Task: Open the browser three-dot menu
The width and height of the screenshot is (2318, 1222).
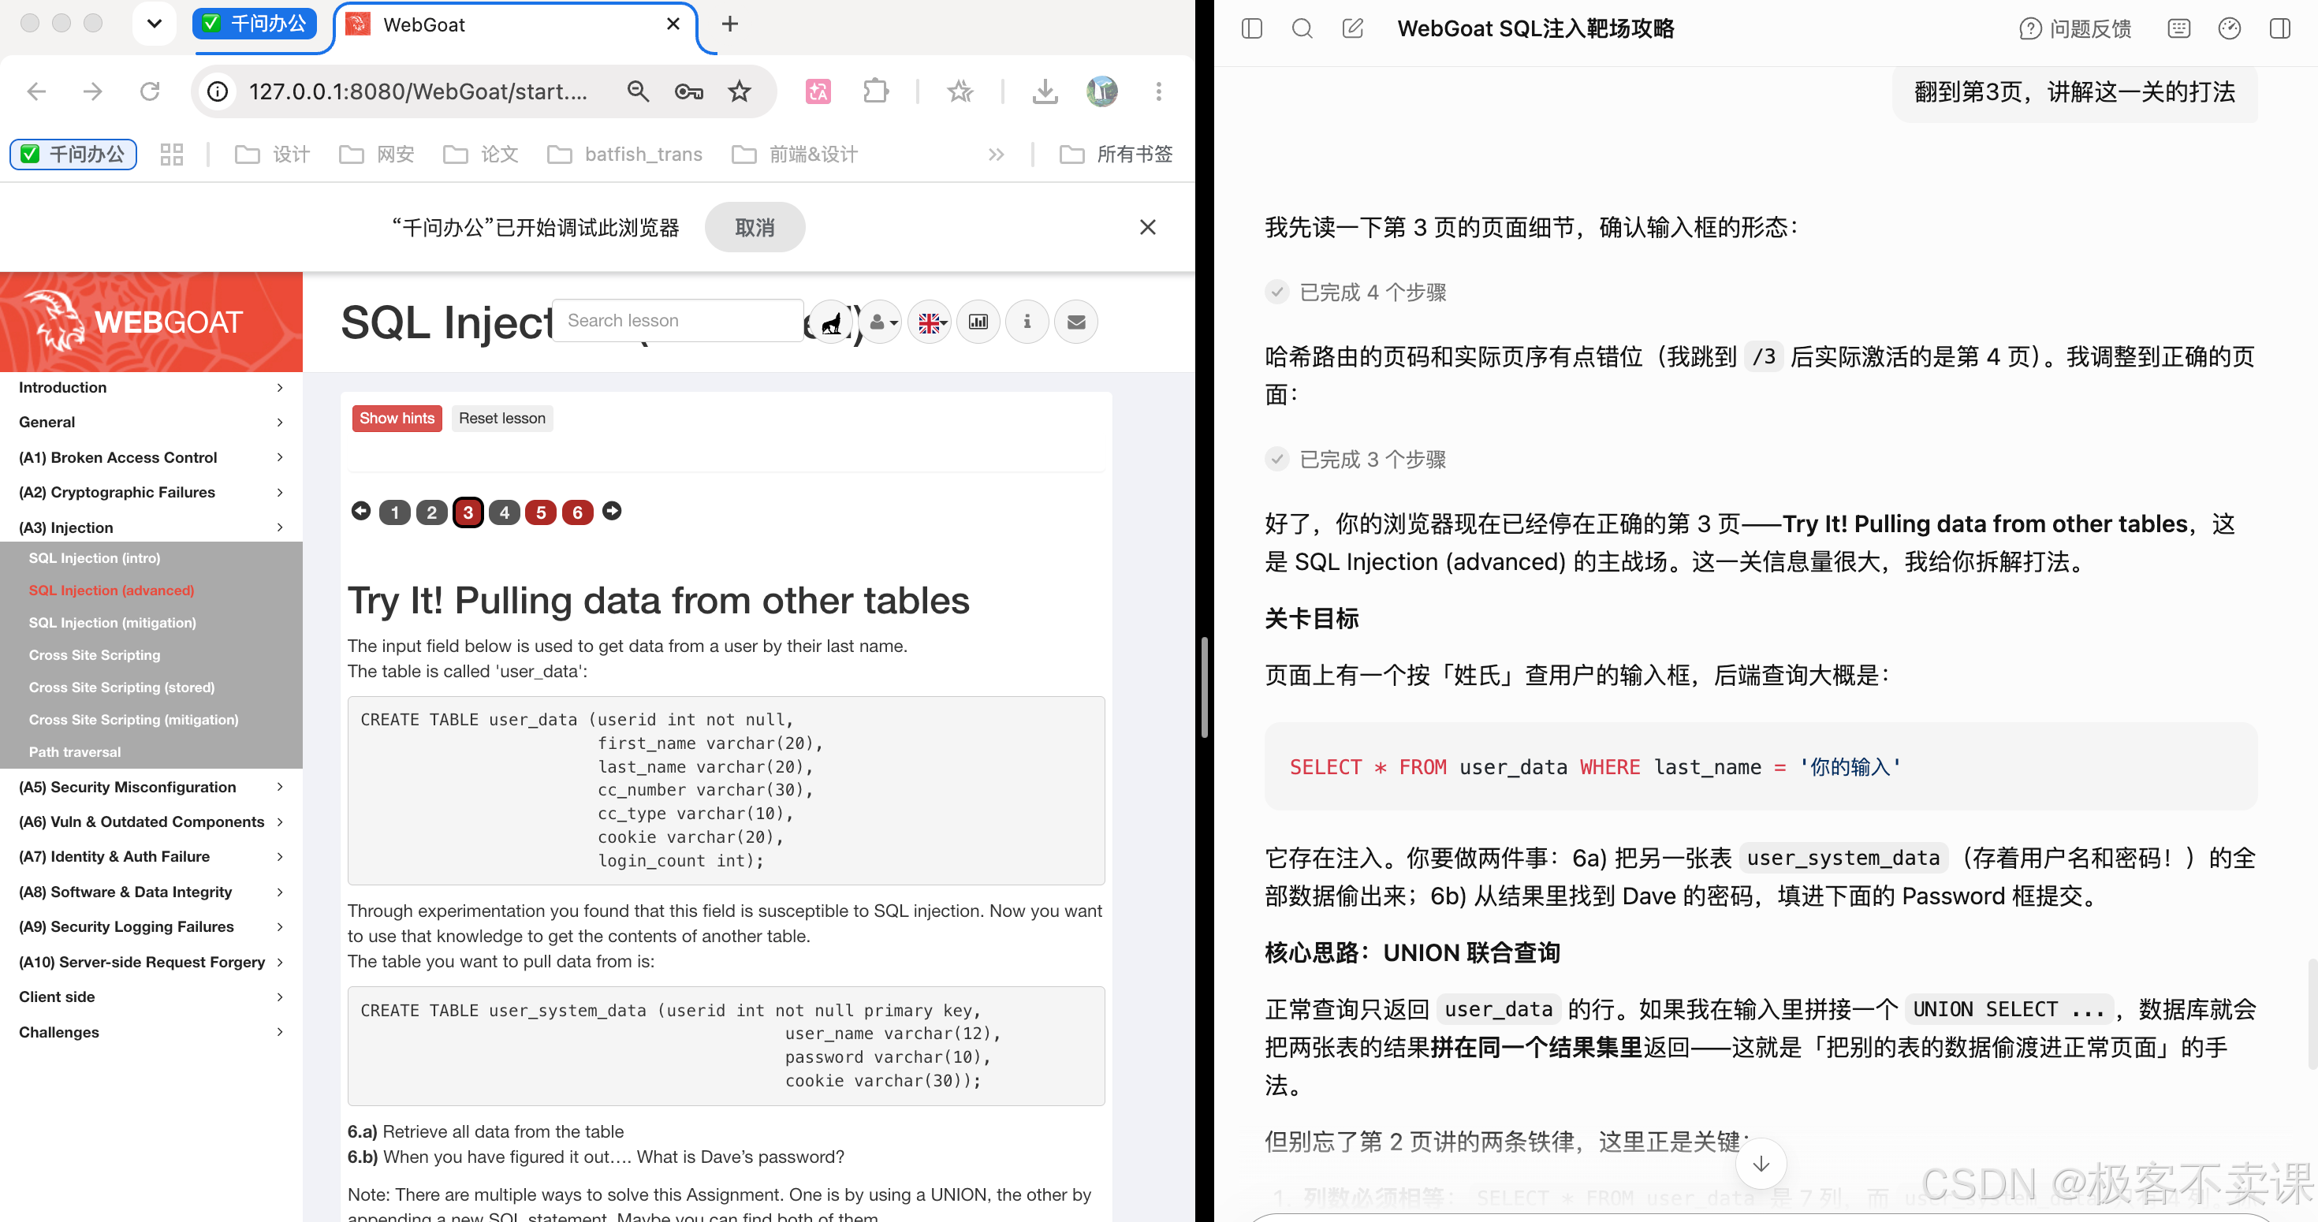Action: (1158, 91)
